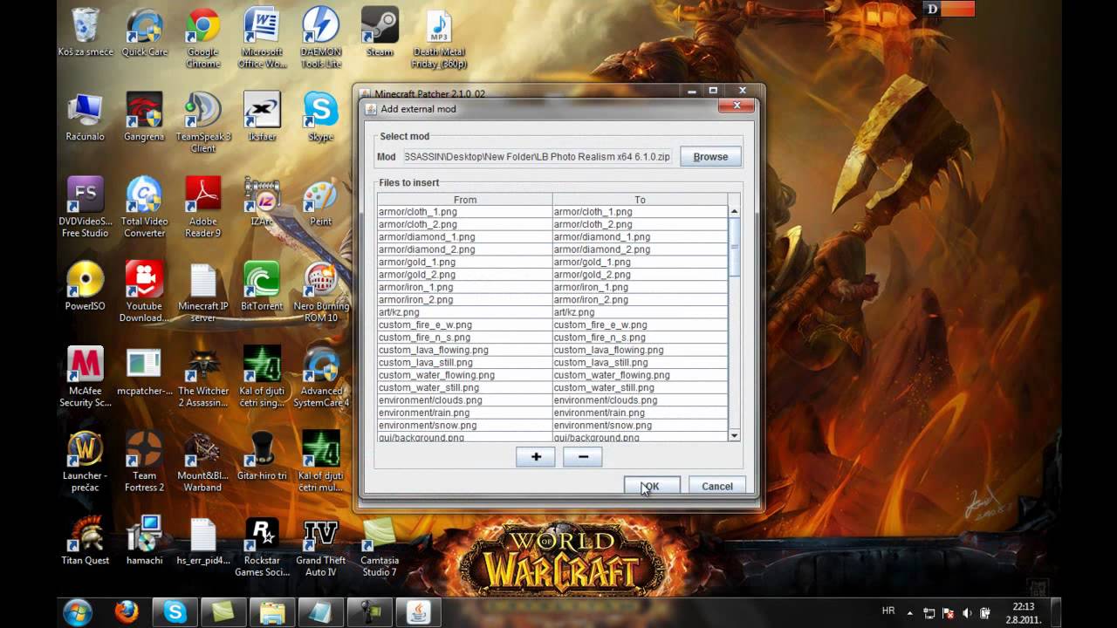
Task: Open the Skype shortcut on the desktop
Action: click(x=320, y=117)
